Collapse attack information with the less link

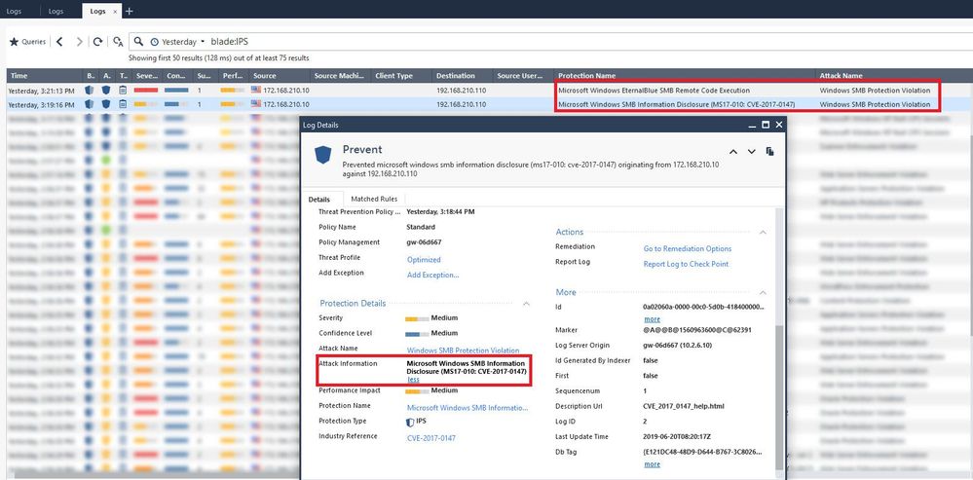tap(413, 379)
